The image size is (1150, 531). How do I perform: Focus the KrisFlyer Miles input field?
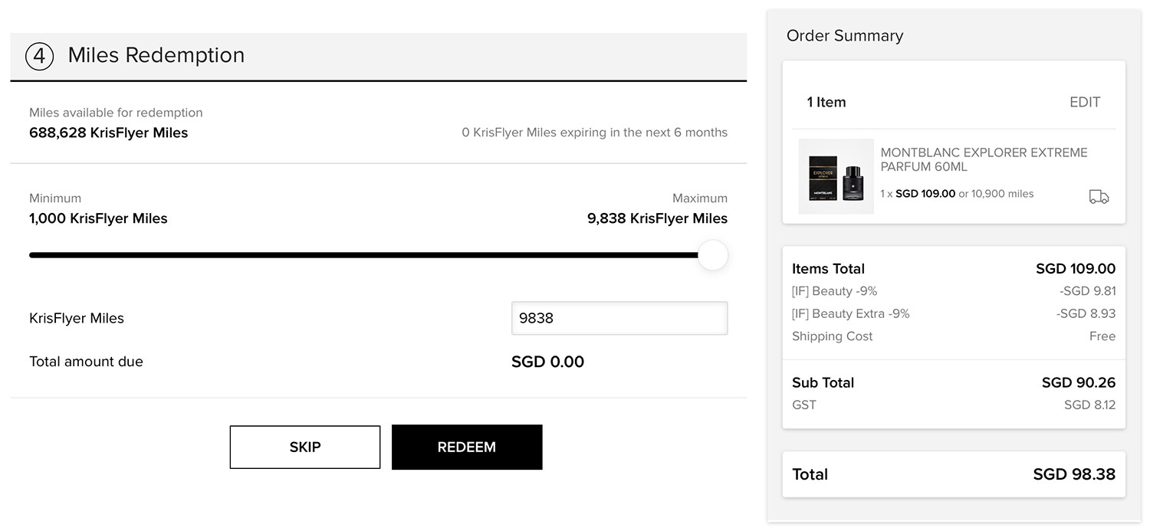pos(619,318)
